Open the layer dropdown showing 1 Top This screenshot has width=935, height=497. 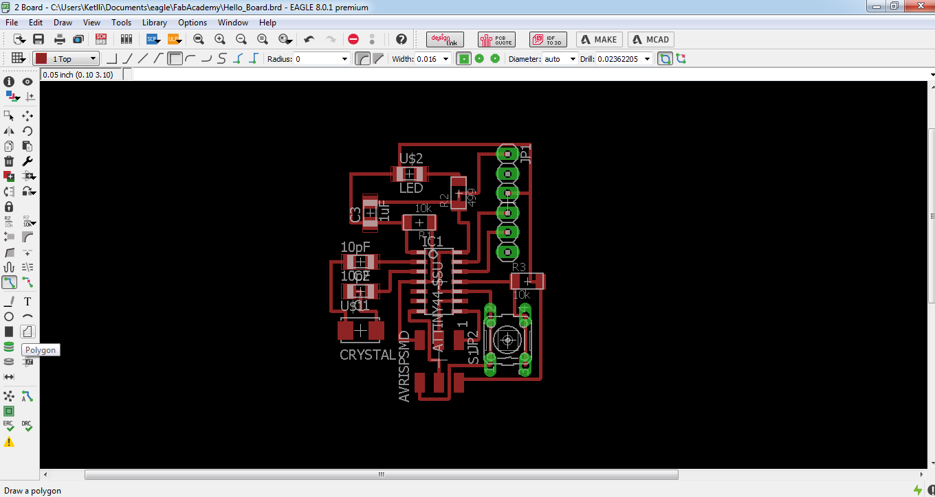66,59
